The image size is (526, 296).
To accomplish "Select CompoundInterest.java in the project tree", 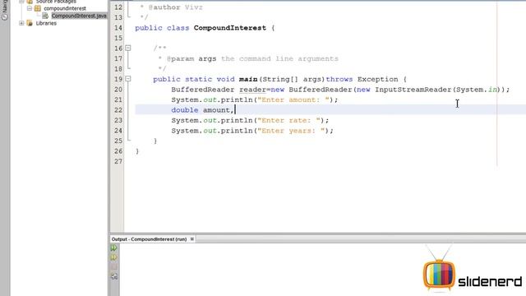I will [x=79, y=16].
